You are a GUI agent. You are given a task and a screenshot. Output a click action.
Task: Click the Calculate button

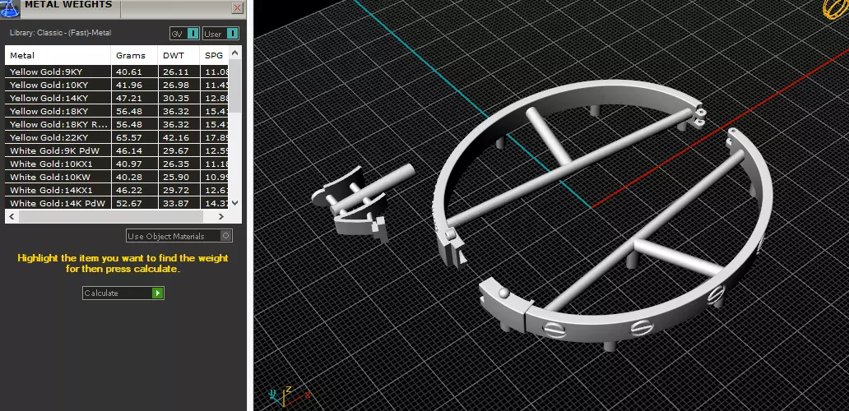click(123, 293)
